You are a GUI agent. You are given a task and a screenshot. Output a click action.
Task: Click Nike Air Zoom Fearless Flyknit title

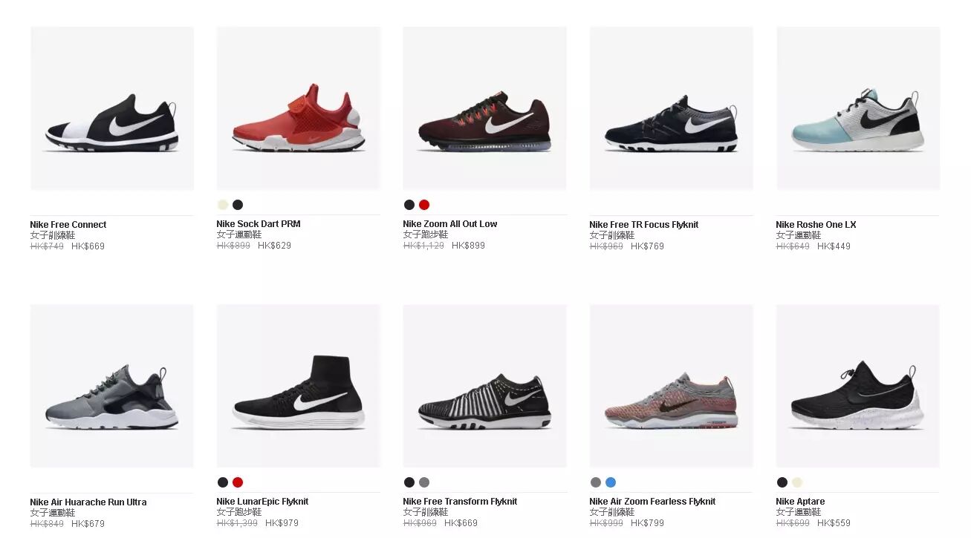pos(652,502)
